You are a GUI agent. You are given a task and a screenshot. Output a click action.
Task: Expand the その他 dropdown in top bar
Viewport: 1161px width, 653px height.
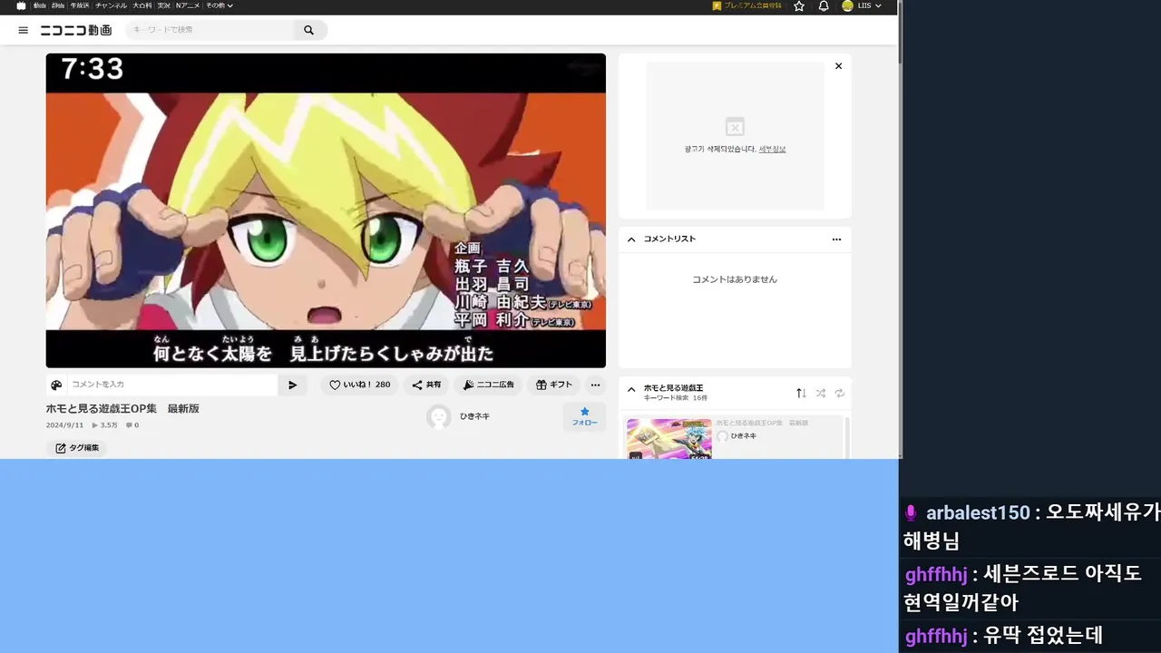219,5
